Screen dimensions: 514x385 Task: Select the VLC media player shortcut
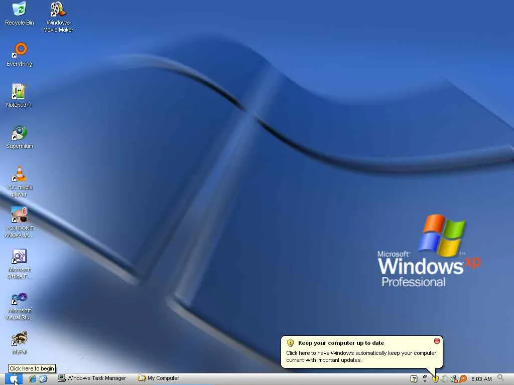[20, 181]
